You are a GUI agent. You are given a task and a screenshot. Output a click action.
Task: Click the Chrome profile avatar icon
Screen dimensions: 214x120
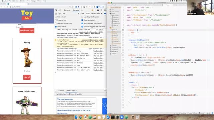97,7
